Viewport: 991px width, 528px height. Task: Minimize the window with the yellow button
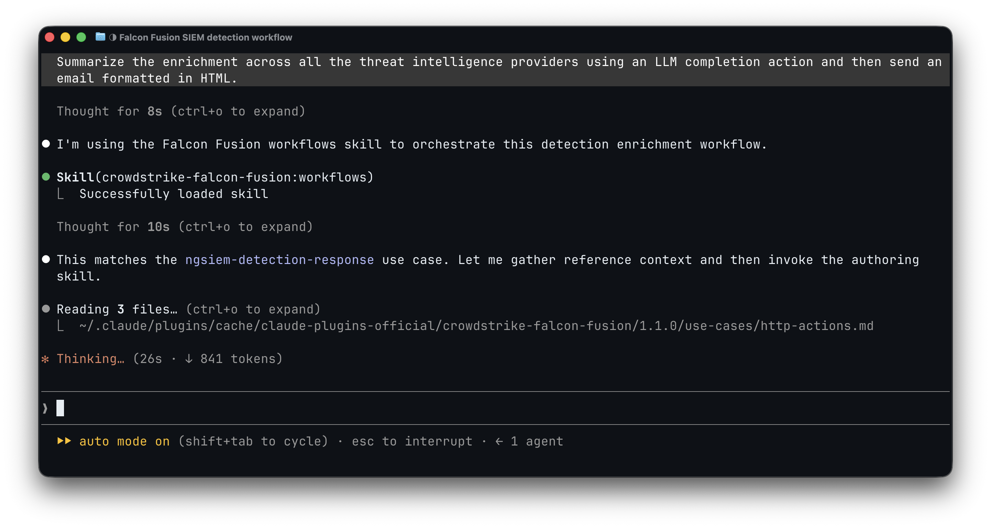(x=65, y=37)
